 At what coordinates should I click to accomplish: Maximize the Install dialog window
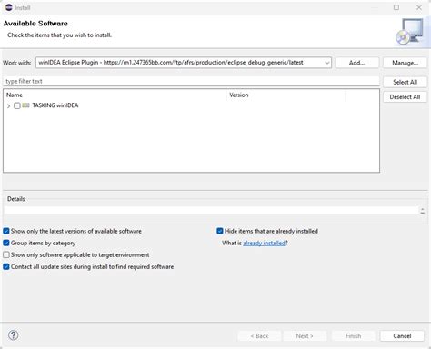(x=396, y=7)
